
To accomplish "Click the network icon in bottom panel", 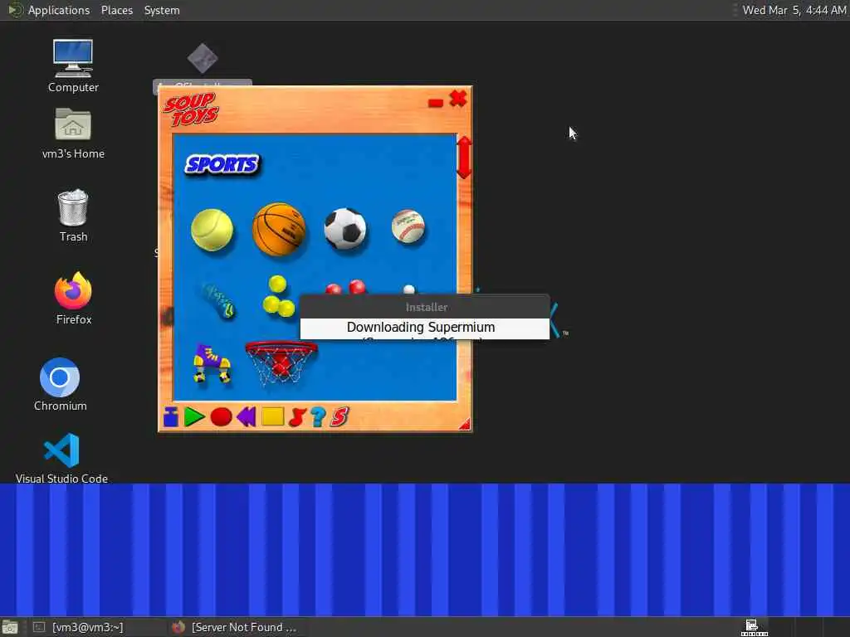I will (754, 628).
